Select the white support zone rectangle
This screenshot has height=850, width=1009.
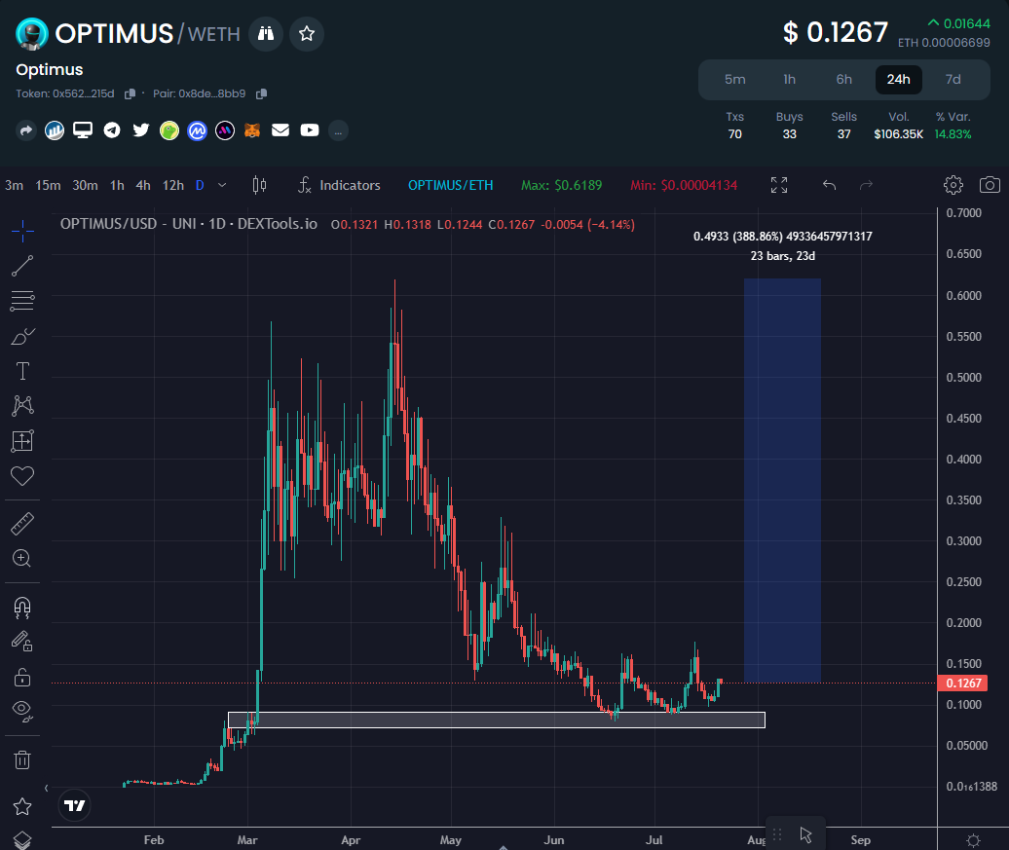497,721
